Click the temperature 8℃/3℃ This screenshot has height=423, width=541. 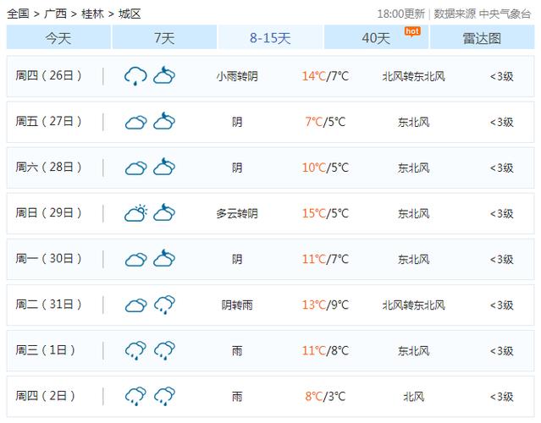coord(325,397)
